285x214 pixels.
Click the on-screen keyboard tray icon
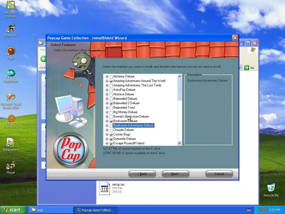[249, 210]
